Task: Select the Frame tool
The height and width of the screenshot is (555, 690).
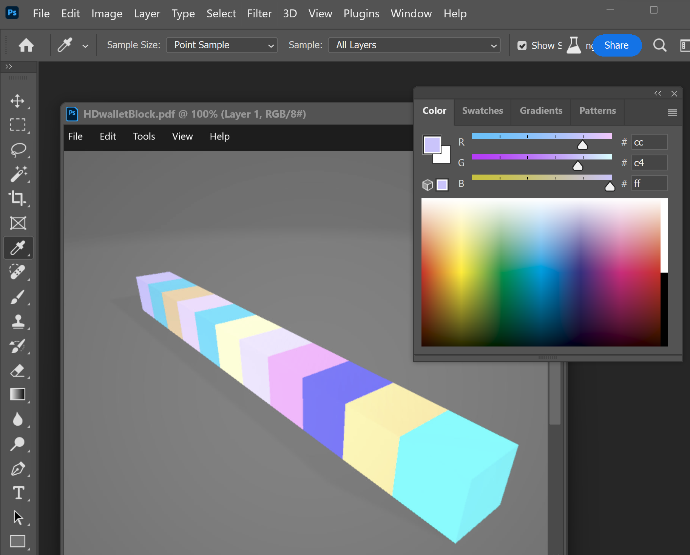Action: [17, 223]
